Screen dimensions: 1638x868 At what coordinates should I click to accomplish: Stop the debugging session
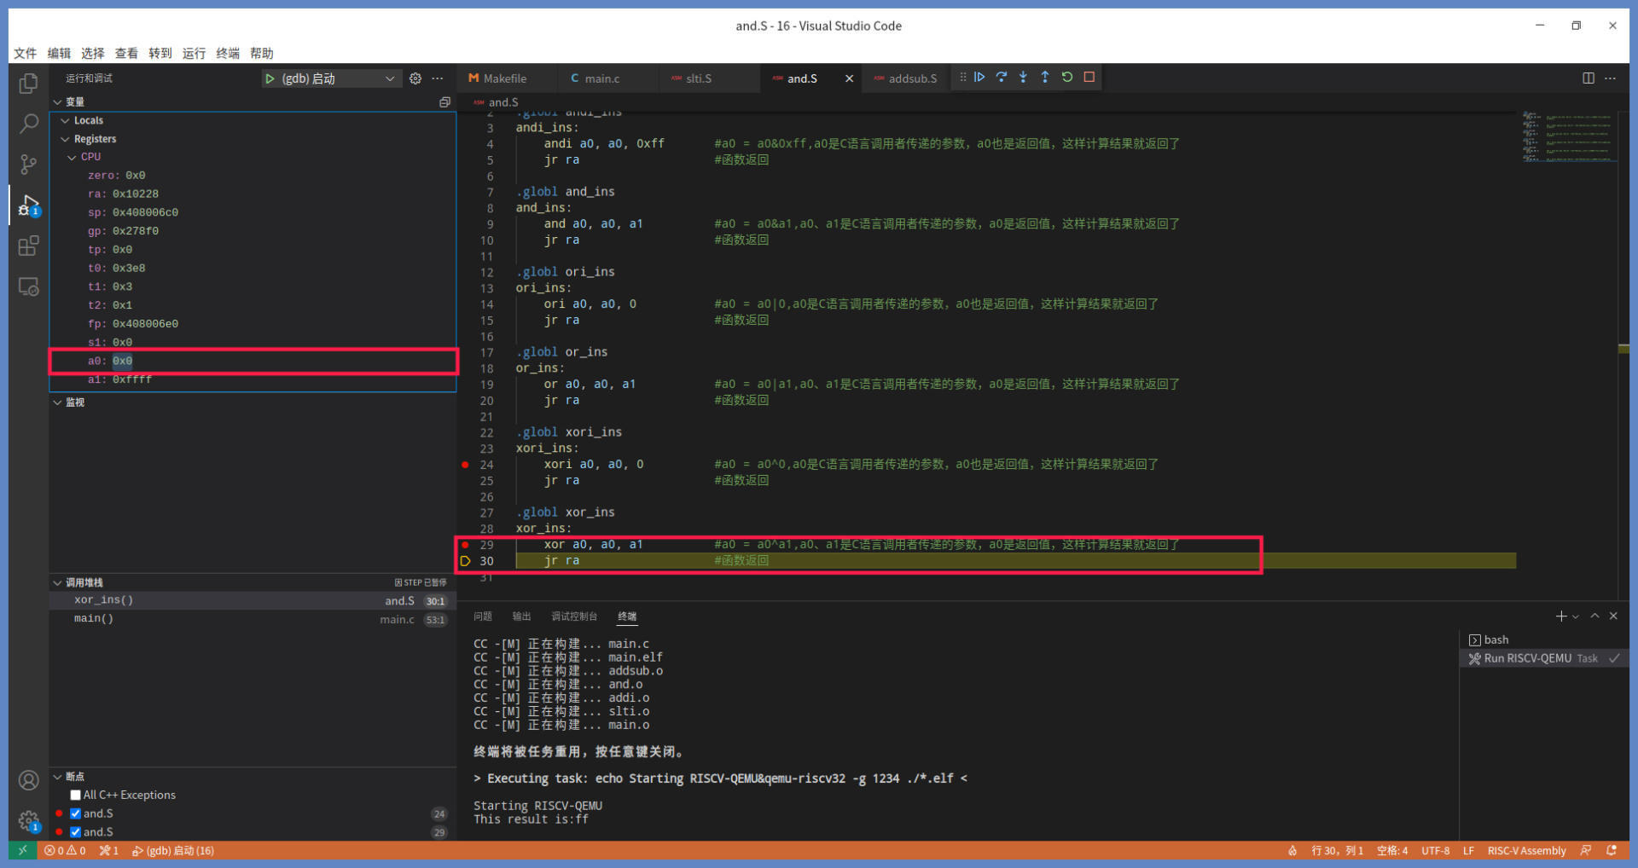click(1089, 78)
